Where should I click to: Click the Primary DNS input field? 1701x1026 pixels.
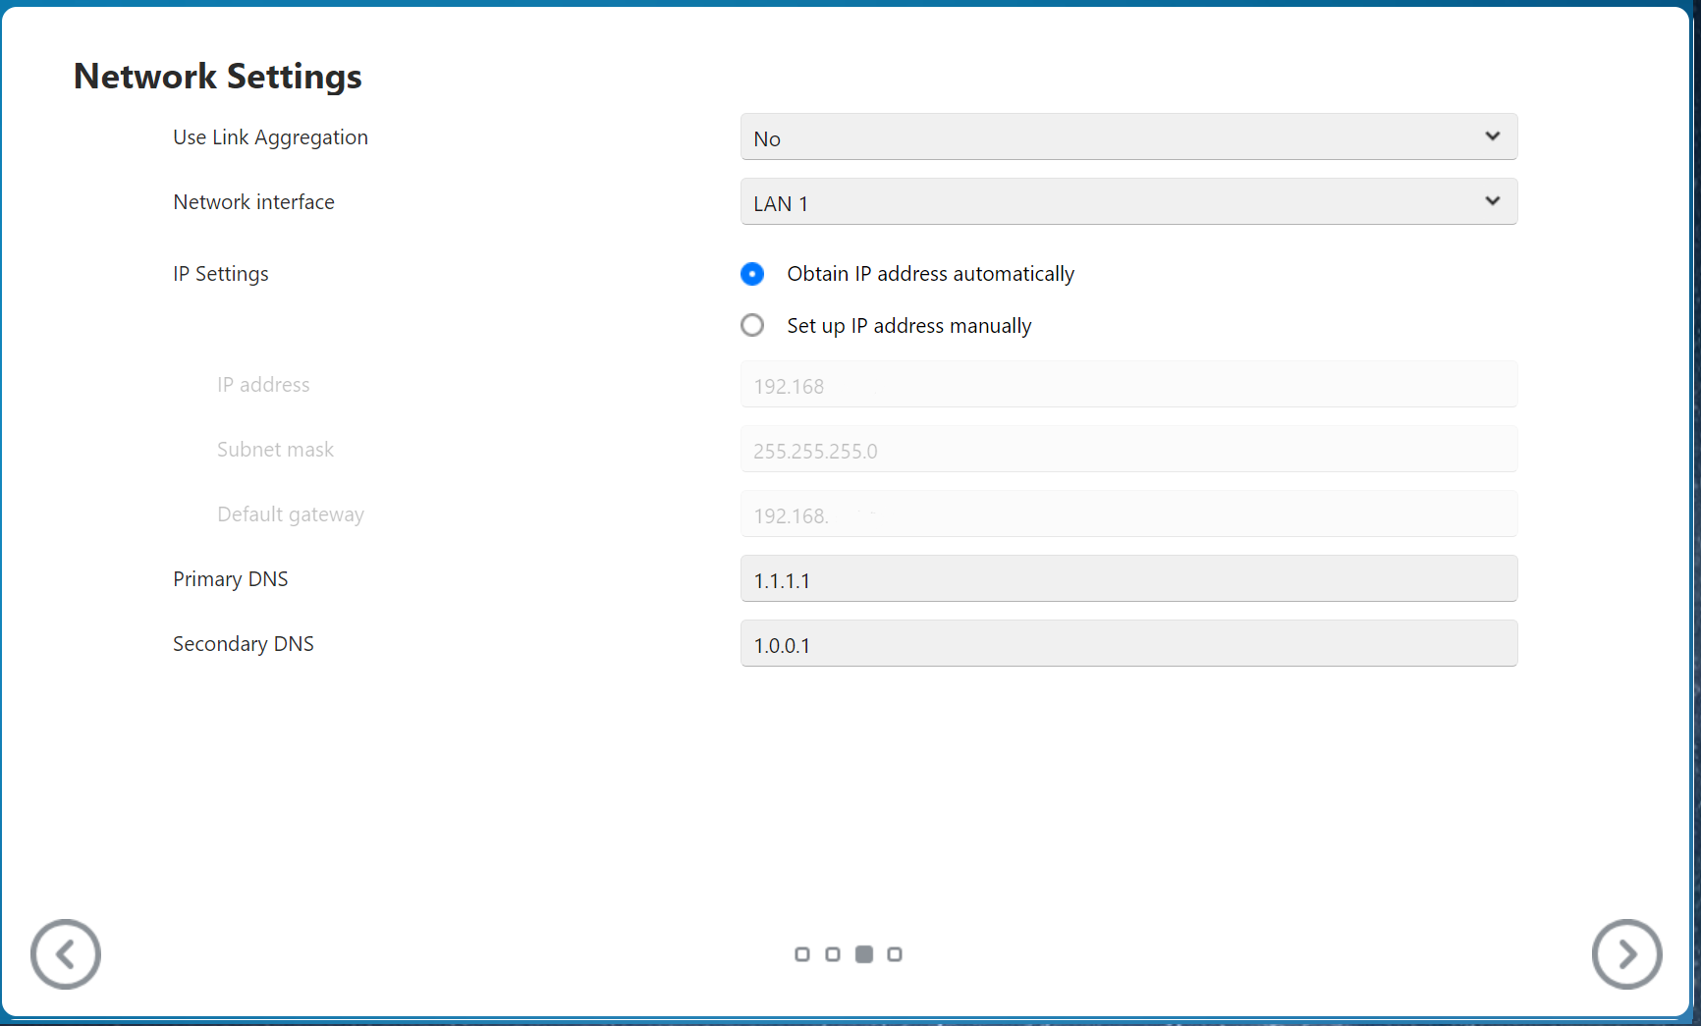pos(1128,579)
